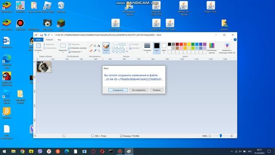This screenshot has width=275, height=155.
Task: Click the zoom out minus button
Action: [210, 136]
